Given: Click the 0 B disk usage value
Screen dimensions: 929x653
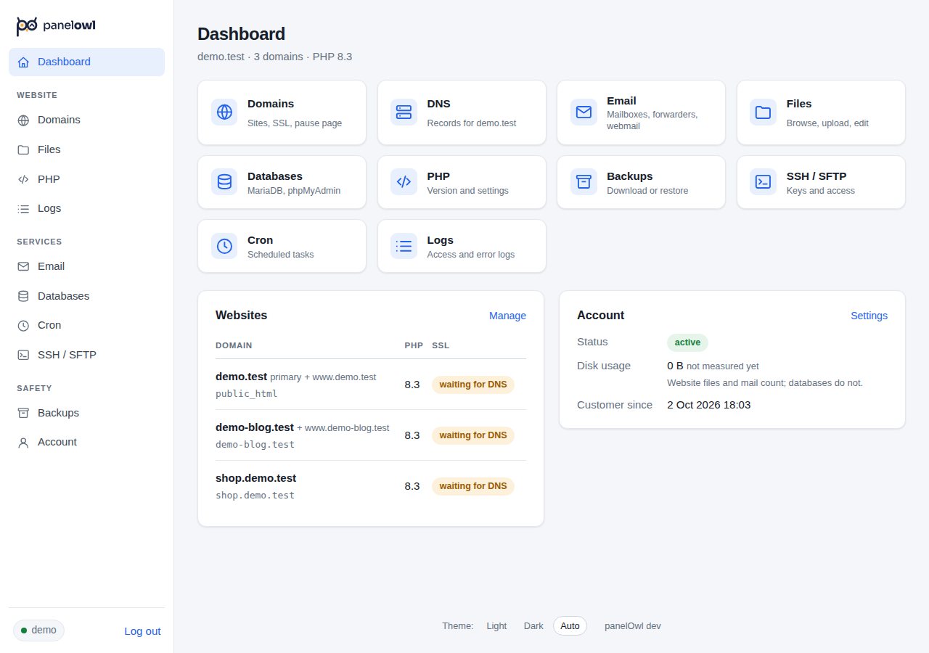Looking at the screenshot, I should click(675, 366).
